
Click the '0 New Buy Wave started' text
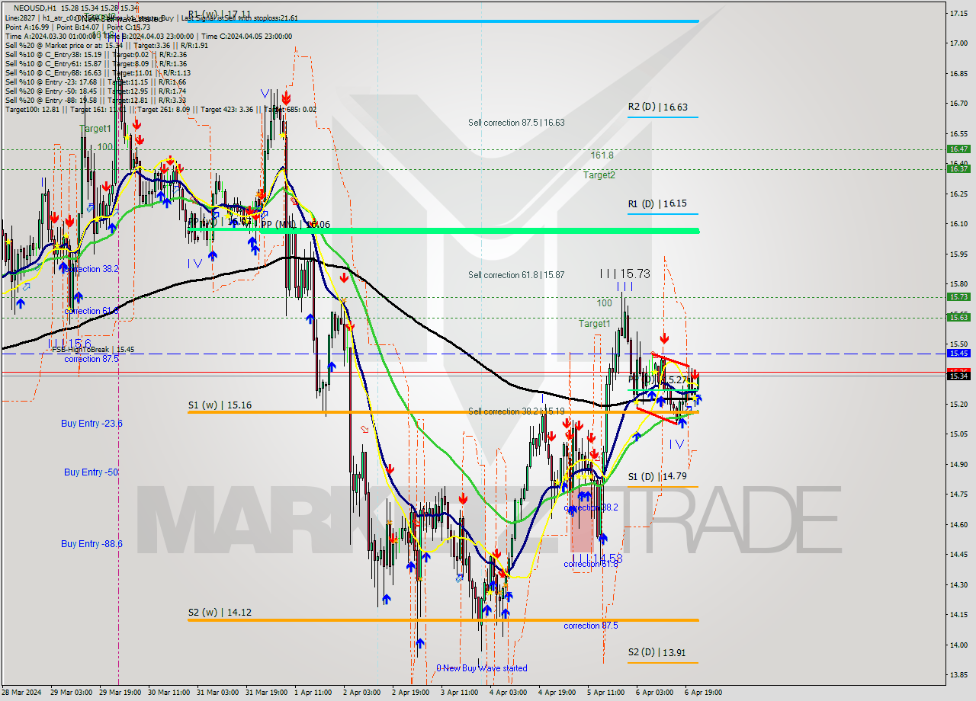click(481, 668)
